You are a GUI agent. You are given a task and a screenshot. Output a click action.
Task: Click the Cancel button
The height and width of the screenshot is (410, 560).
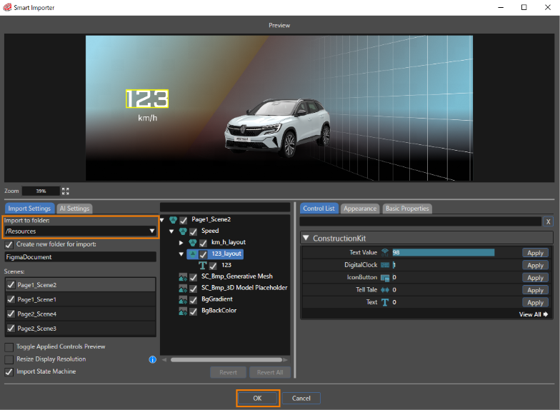click(x=301, y=399)
